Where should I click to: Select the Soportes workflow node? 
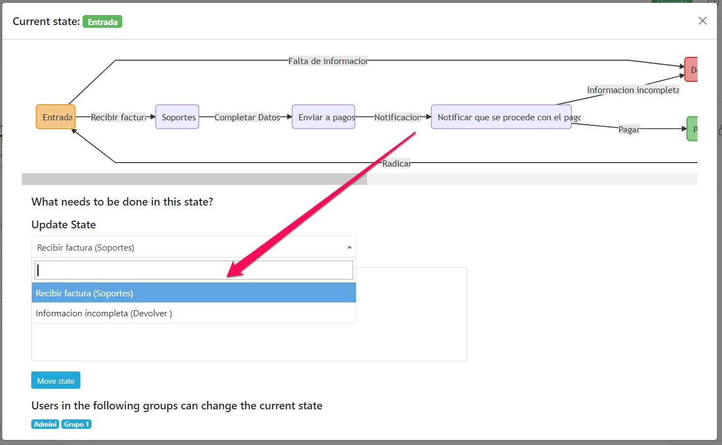click(x=177, y=117)
